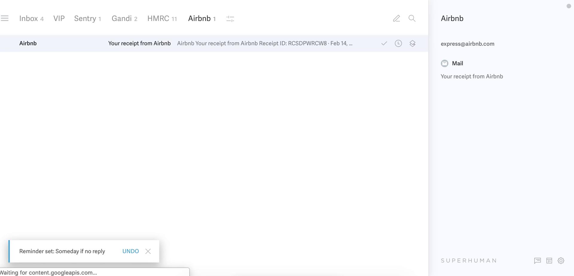Set reminder using the clock icon
The image size is (574, 276).
pyautogui.click(x=398, y=44)
